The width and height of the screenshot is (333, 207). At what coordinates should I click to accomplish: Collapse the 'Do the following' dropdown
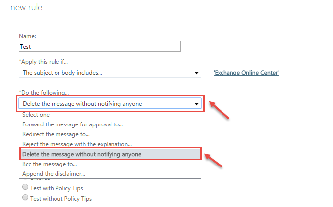(x=110, y=104)
